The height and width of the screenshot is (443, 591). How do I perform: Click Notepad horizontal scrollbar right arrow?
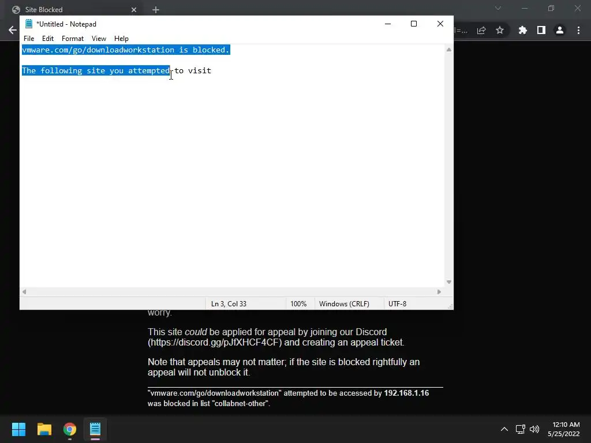[439, 291]
